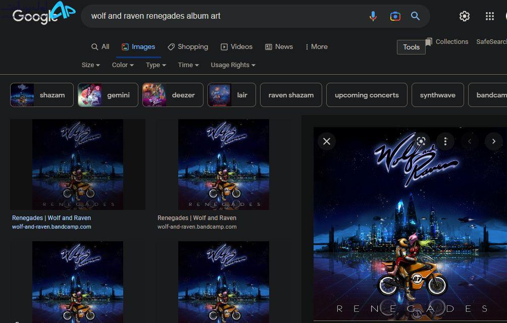Open second Renegades thumbnail in top row

pos(223,165)
